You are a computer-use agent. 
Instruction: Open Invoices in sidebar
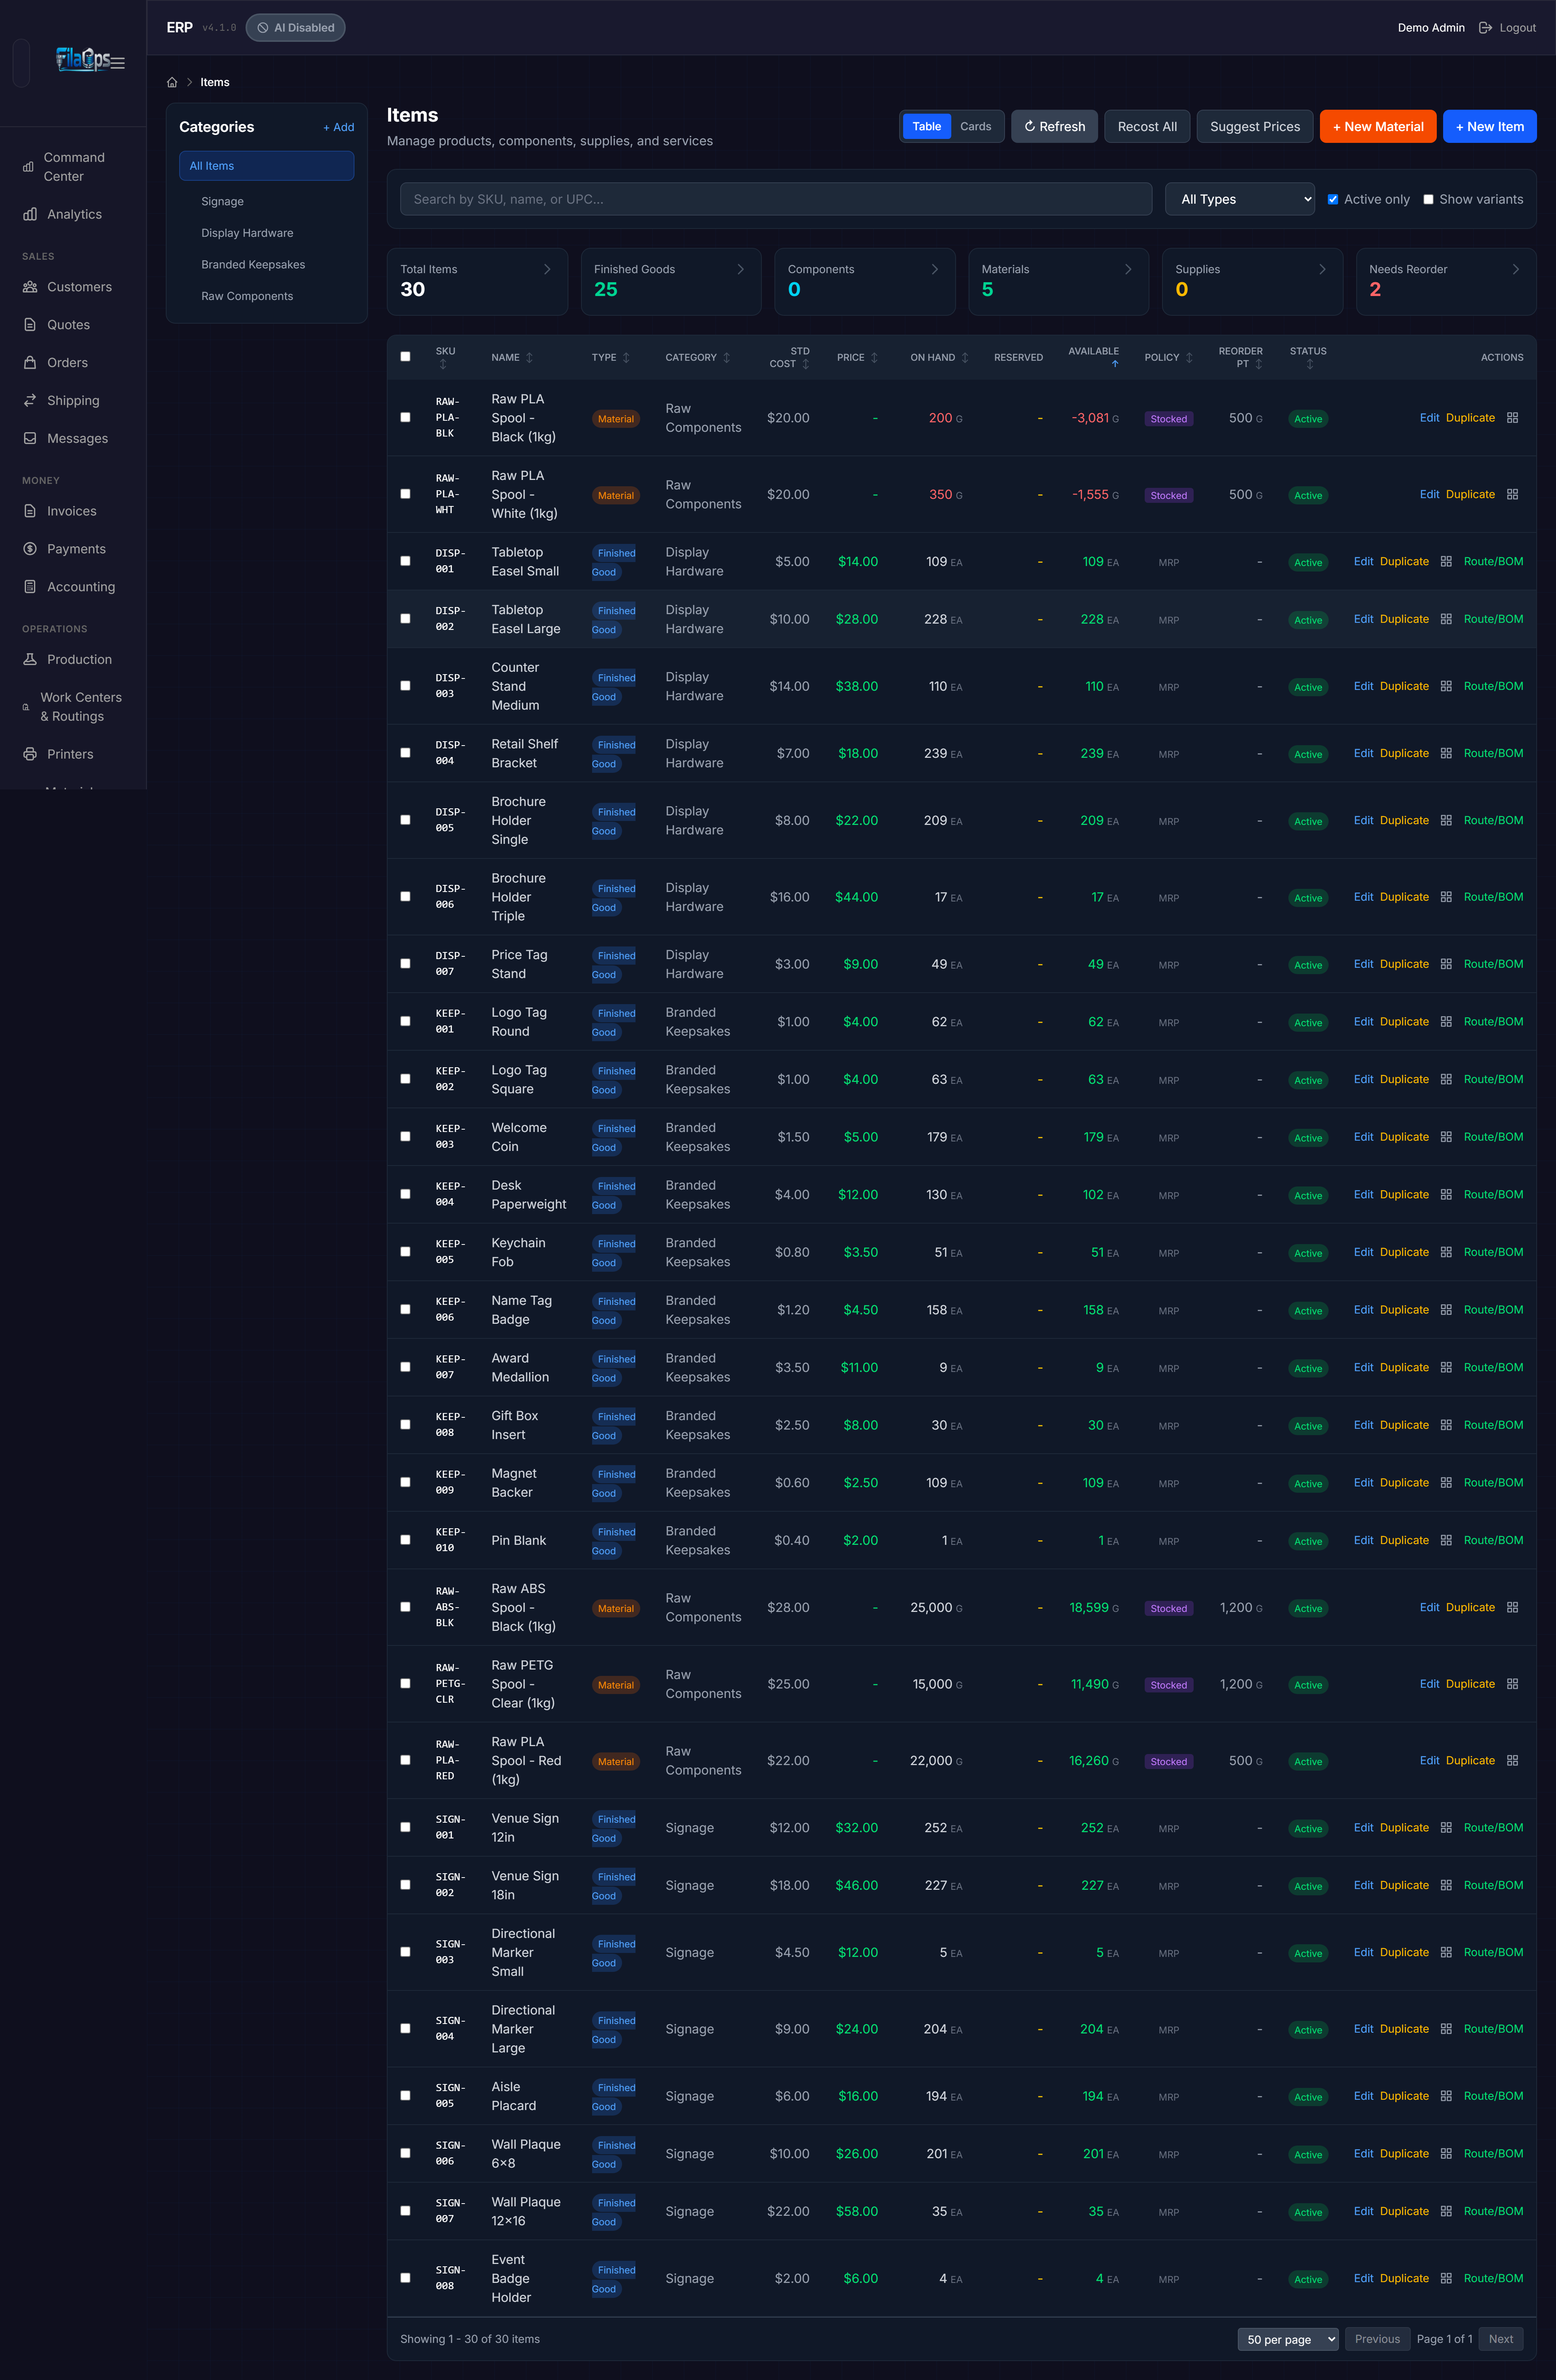[73, 511]
